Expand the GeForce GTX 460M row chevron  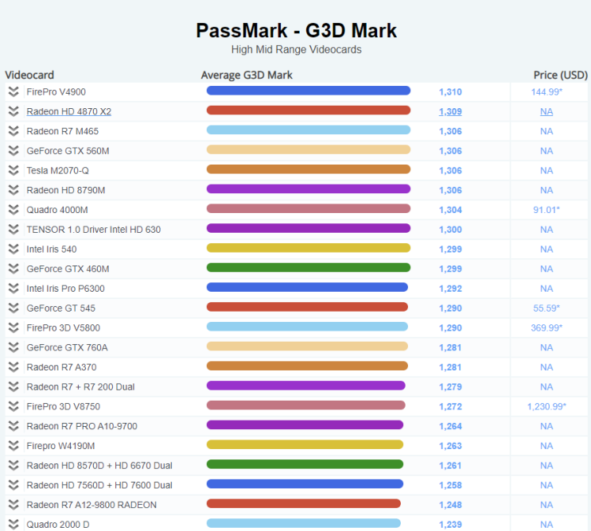pos(14,269)
